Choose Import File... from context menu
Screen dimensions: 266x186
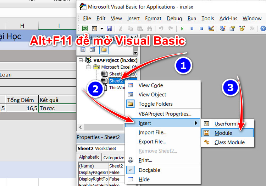pyautogui.click(x=163, y=132)
